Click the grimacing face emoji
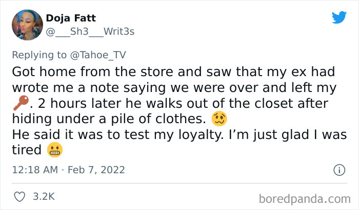 (53, 150)
